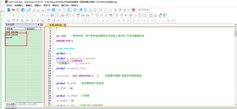The width and height of the screenshot is (237, 109).
Task: Click the 123 numeric display icon
Action: [x=117, y=15]
